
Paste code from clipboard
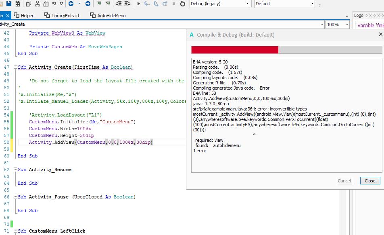47,4
